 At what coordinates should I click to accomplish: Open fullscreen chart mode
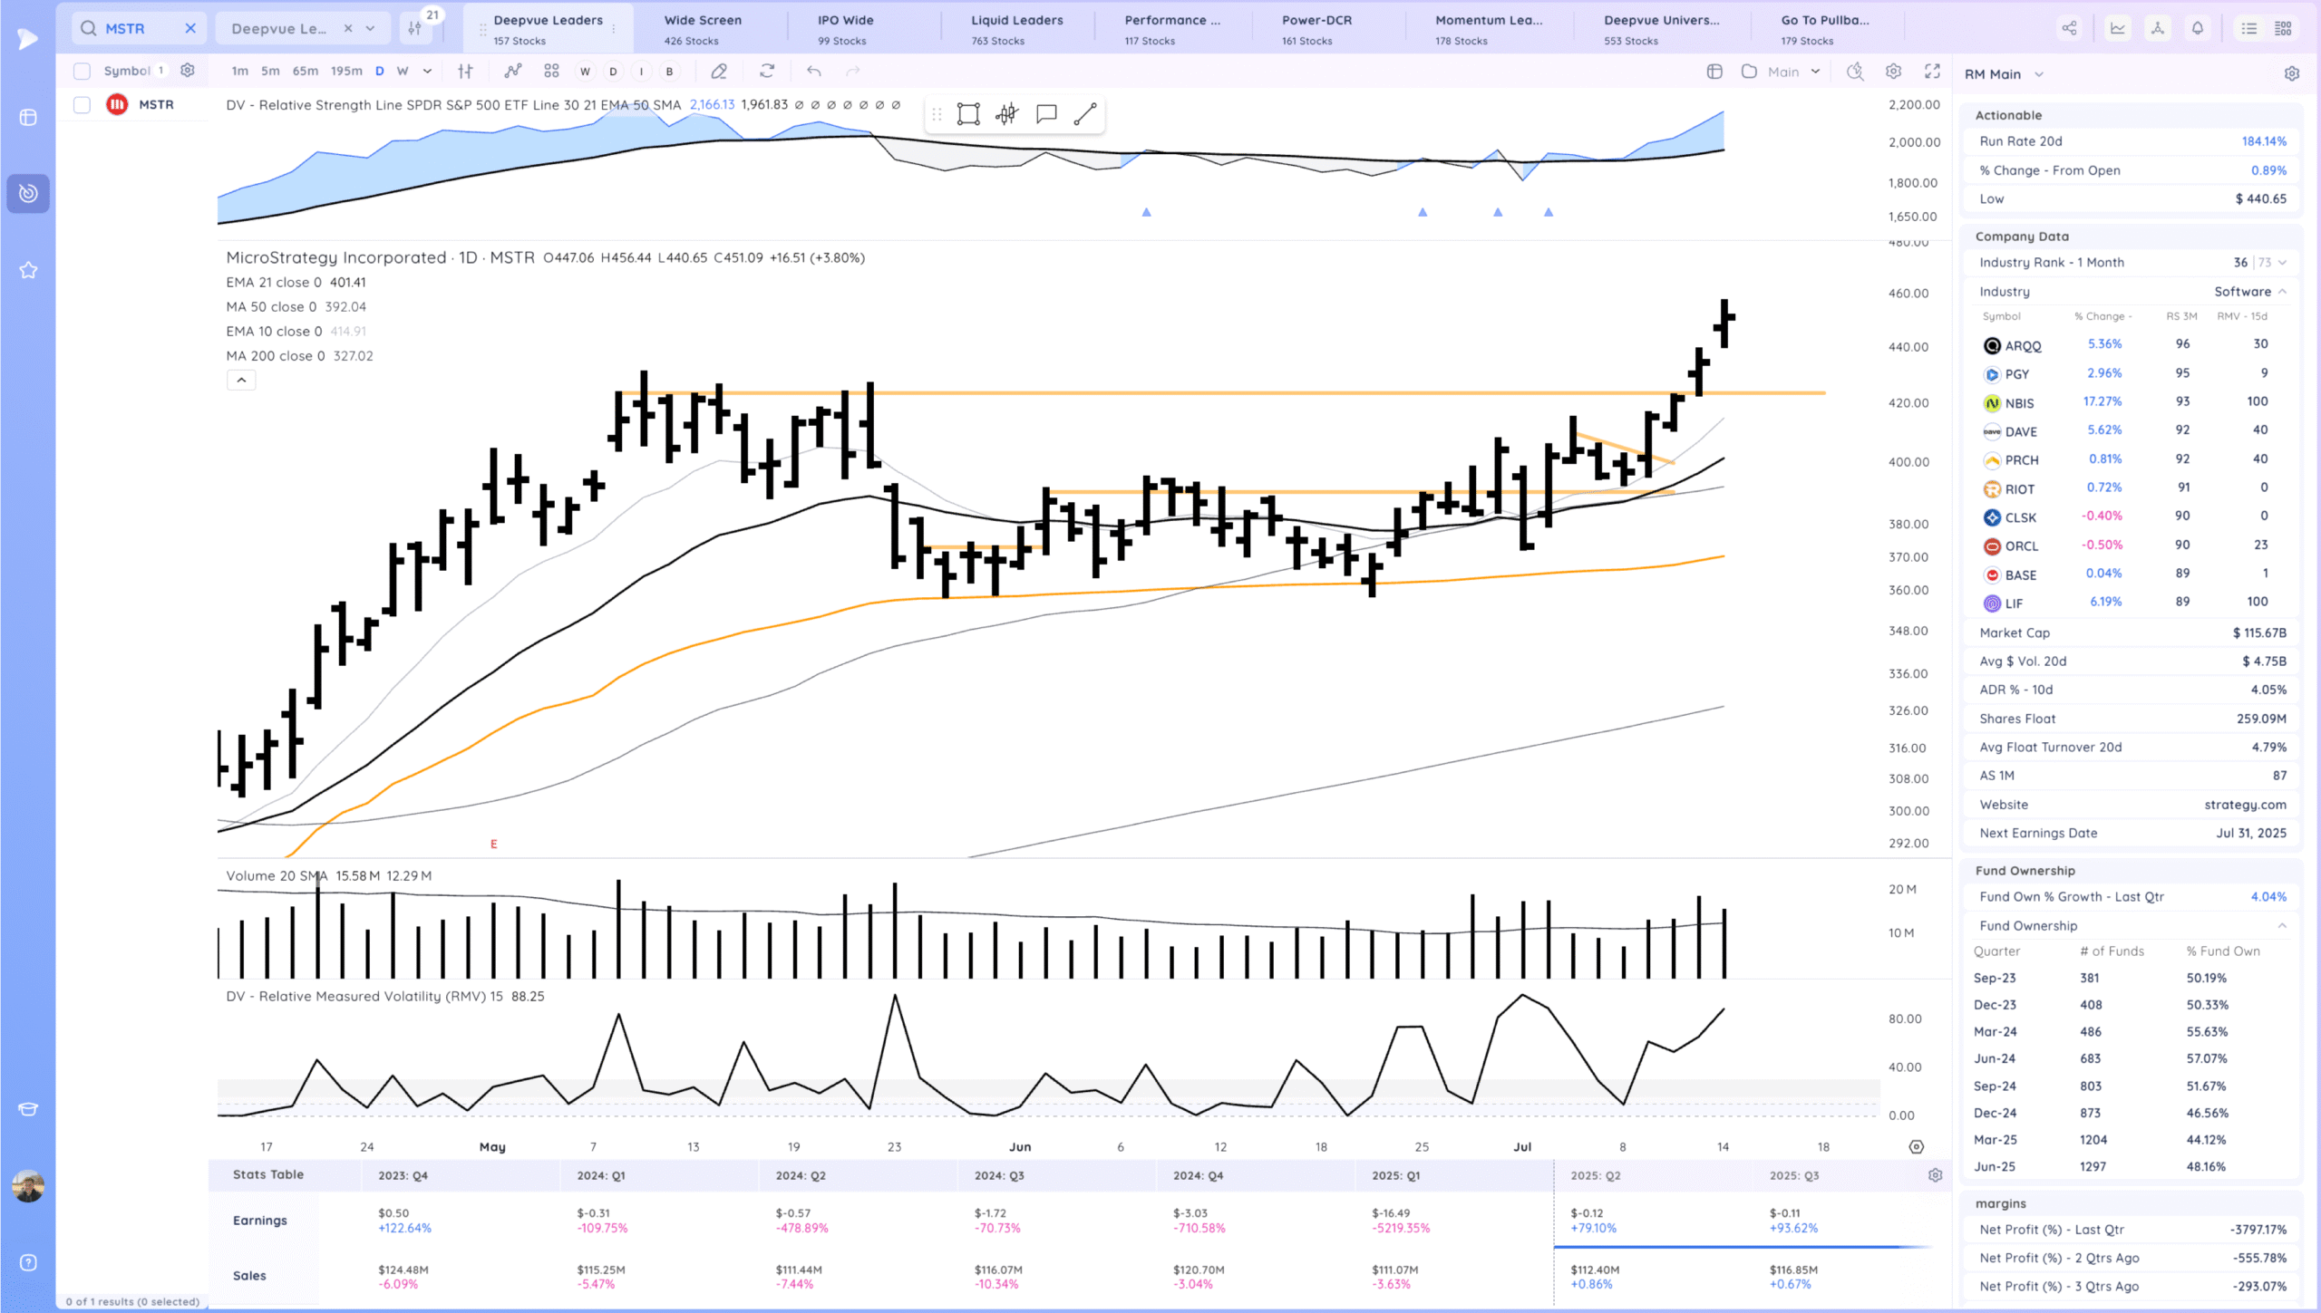click(x=1933, y=71)
